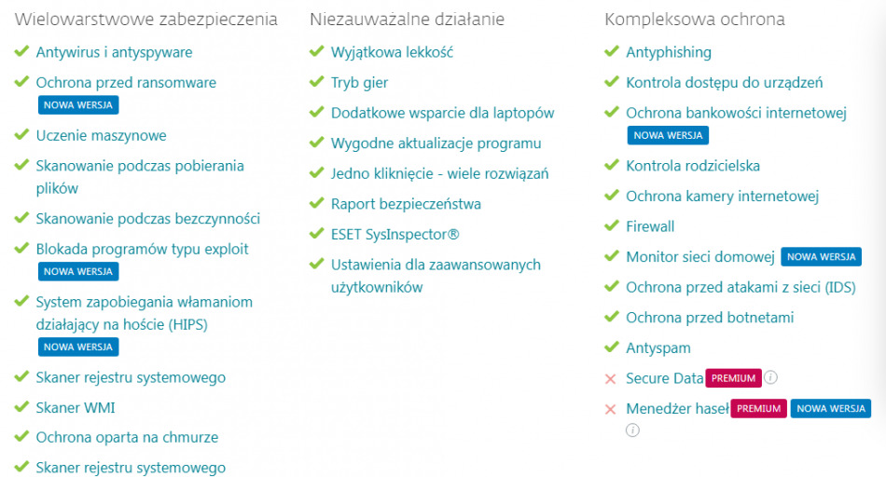886x477 pixels.
Task: Click the PREMIUM badge beside Secure Data
Action: pyautogui.click(x=733, y=378)
